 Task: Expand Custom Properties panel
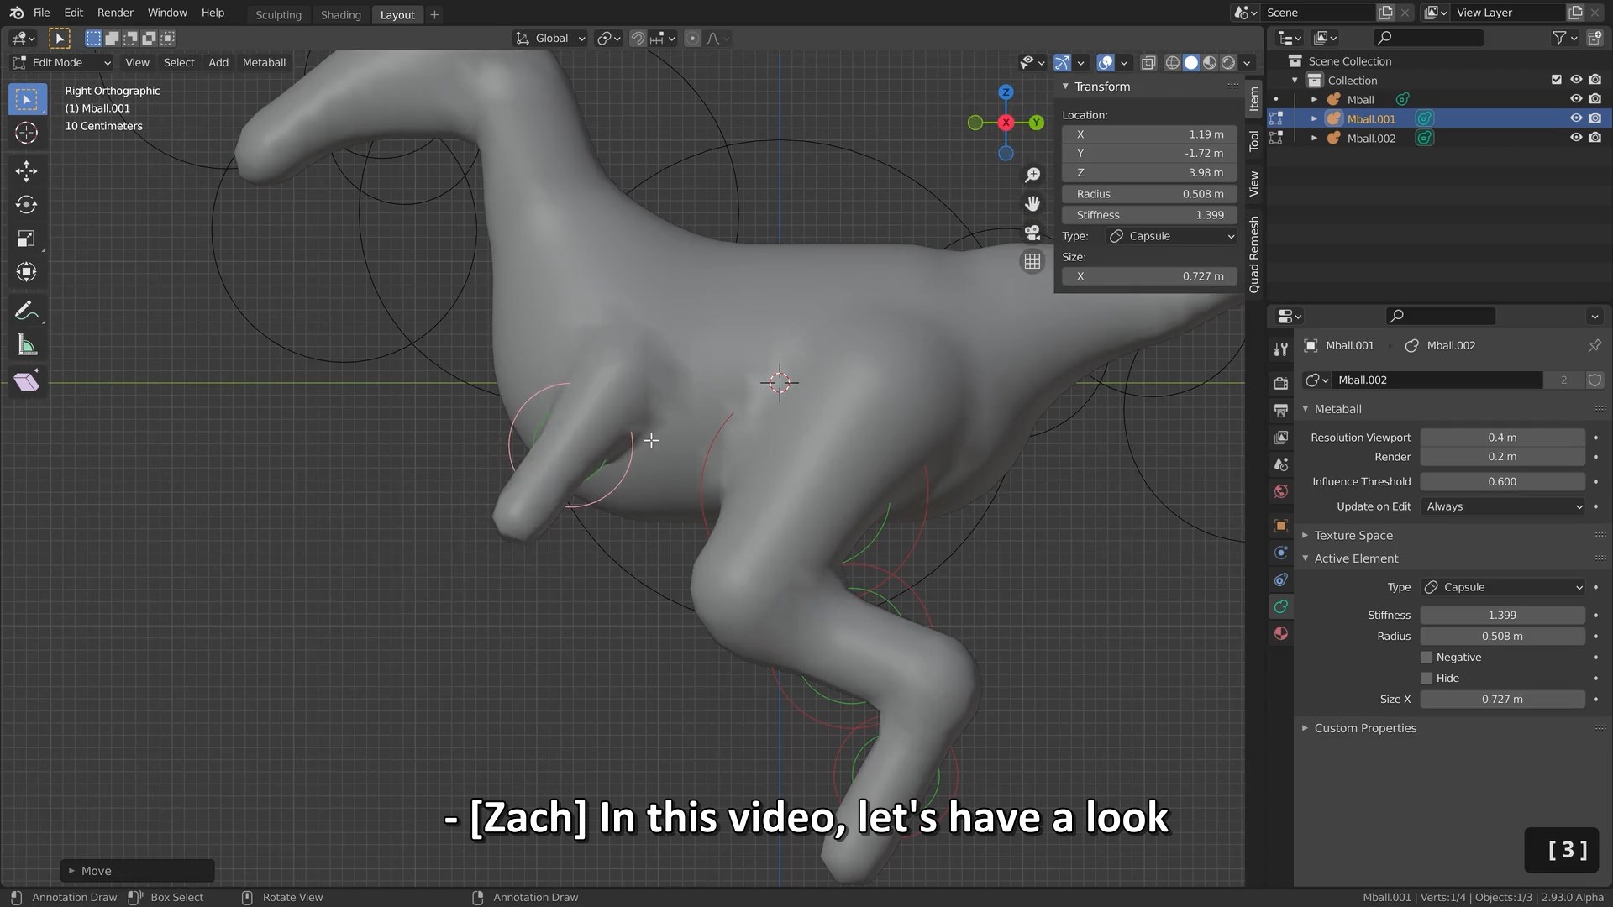click(1364, 728)
